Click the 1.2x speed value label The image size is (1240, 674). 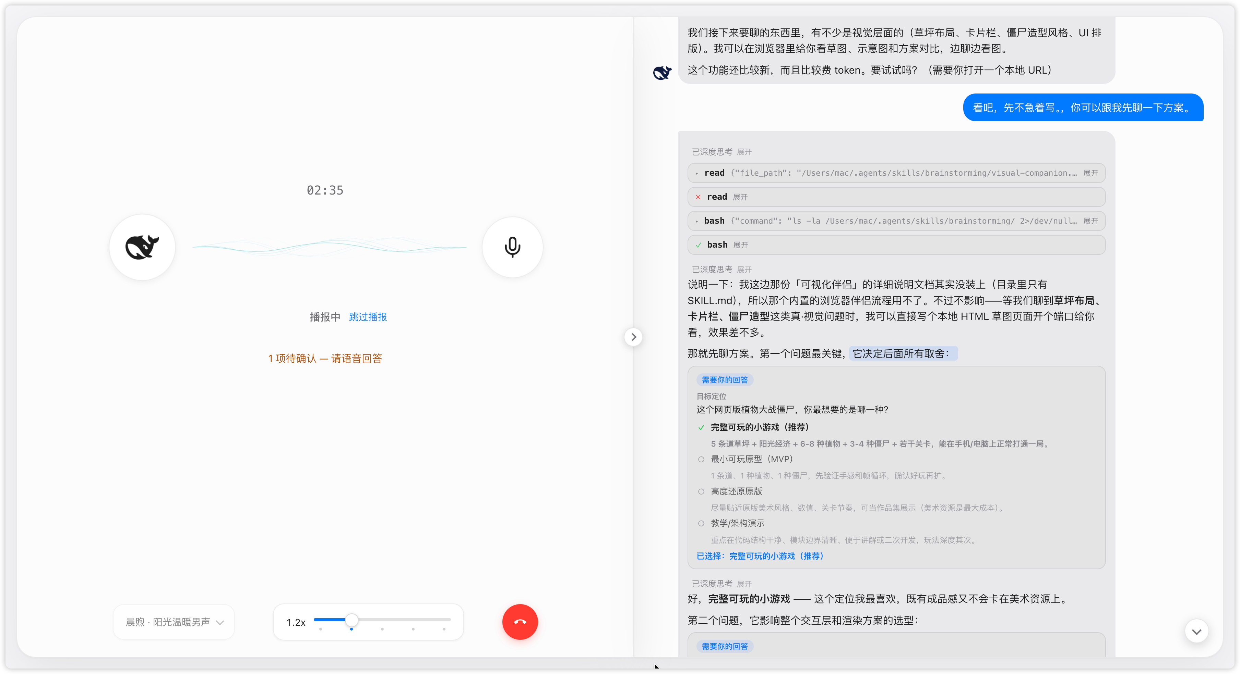296,622
